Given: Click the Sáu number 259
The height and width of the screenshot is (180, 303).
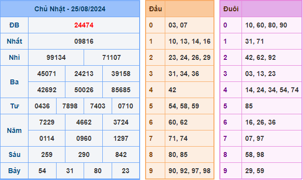Looking at the screenshot, I should click(47, 154).
